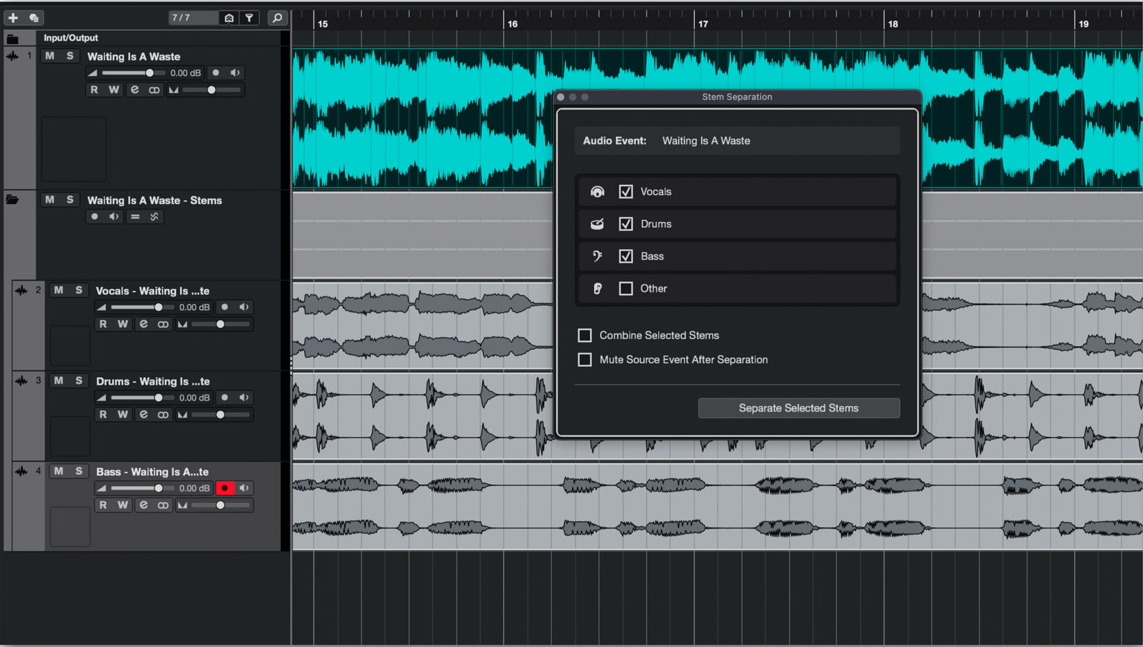Screen dimensions: 1143x647
Task: Click the note icon beside Other stem
Action: click(597, 288)
